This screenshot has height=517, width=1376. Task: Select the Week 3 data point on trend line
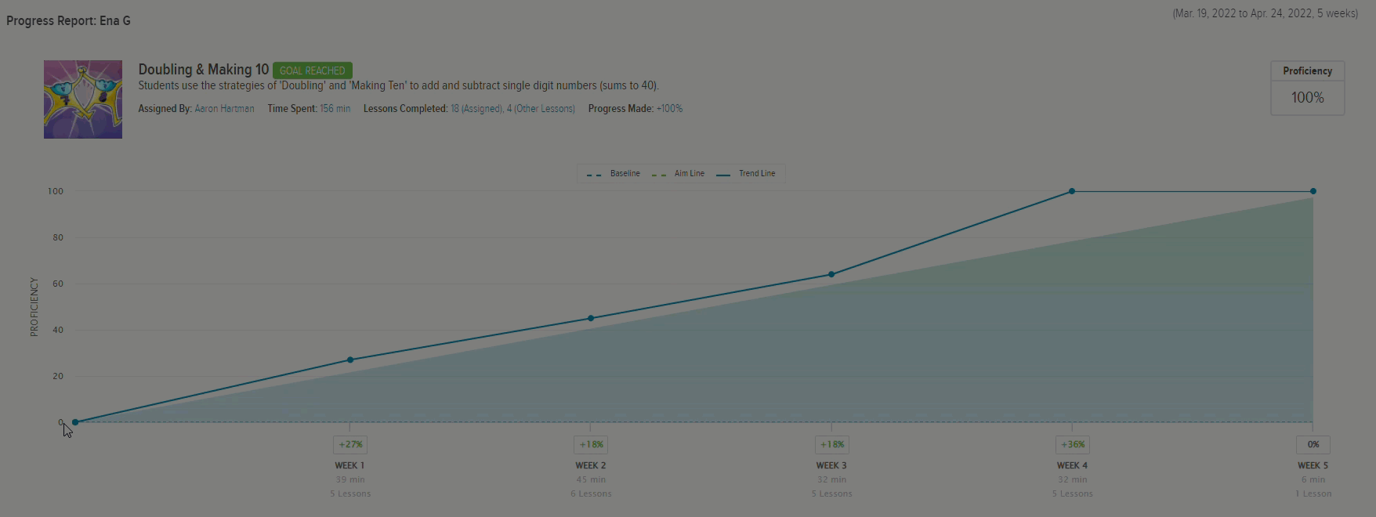[831, 274]
